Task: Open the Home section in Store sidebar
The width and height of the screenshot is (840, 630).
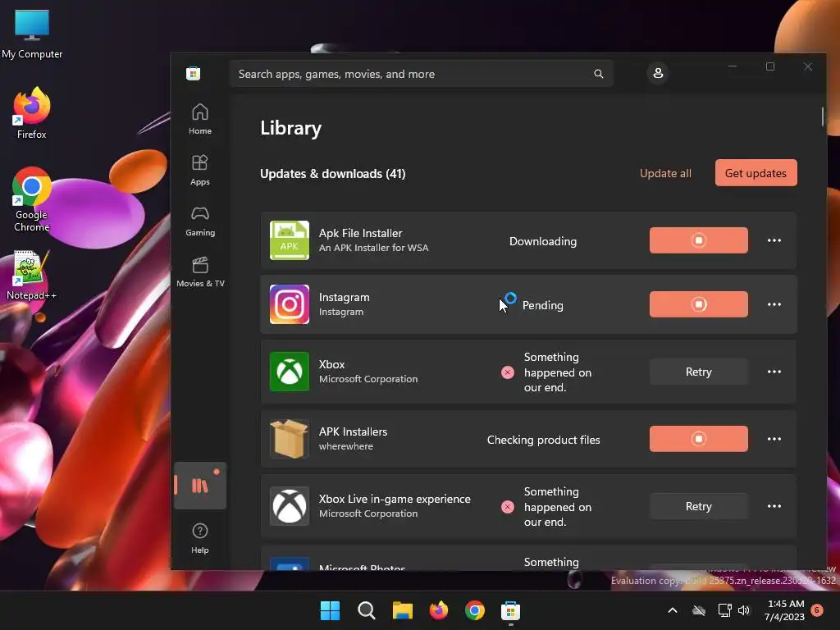Action: [200, 119]
